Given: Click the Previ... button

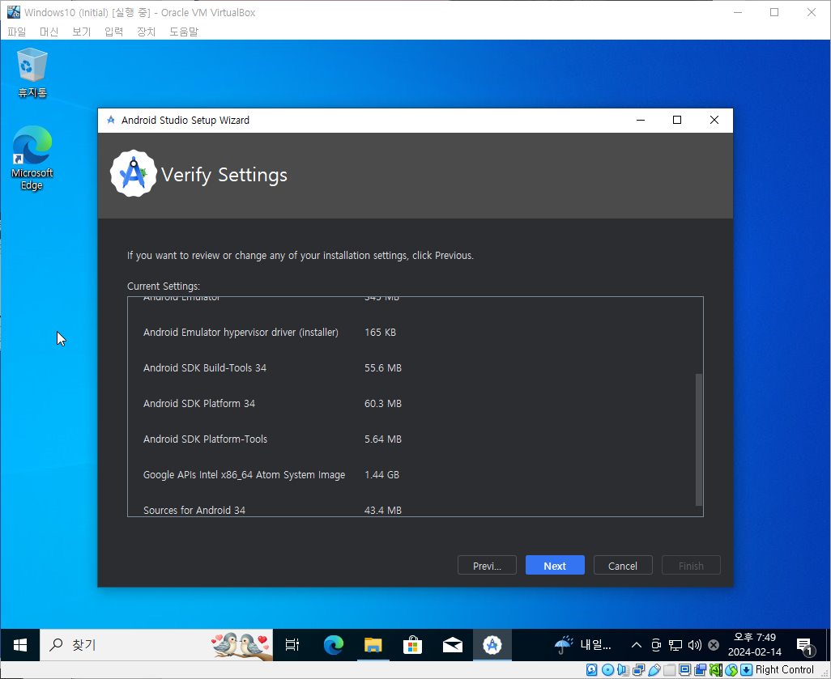Looking at the screenshot, I should 487,565.
